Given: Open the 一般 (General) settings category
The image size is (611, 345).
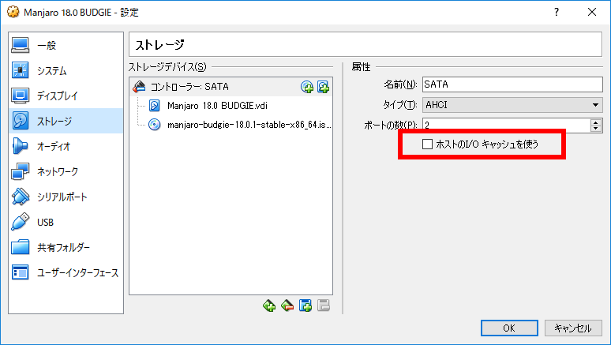Looking at the screenshot, I should pos(66,45).
